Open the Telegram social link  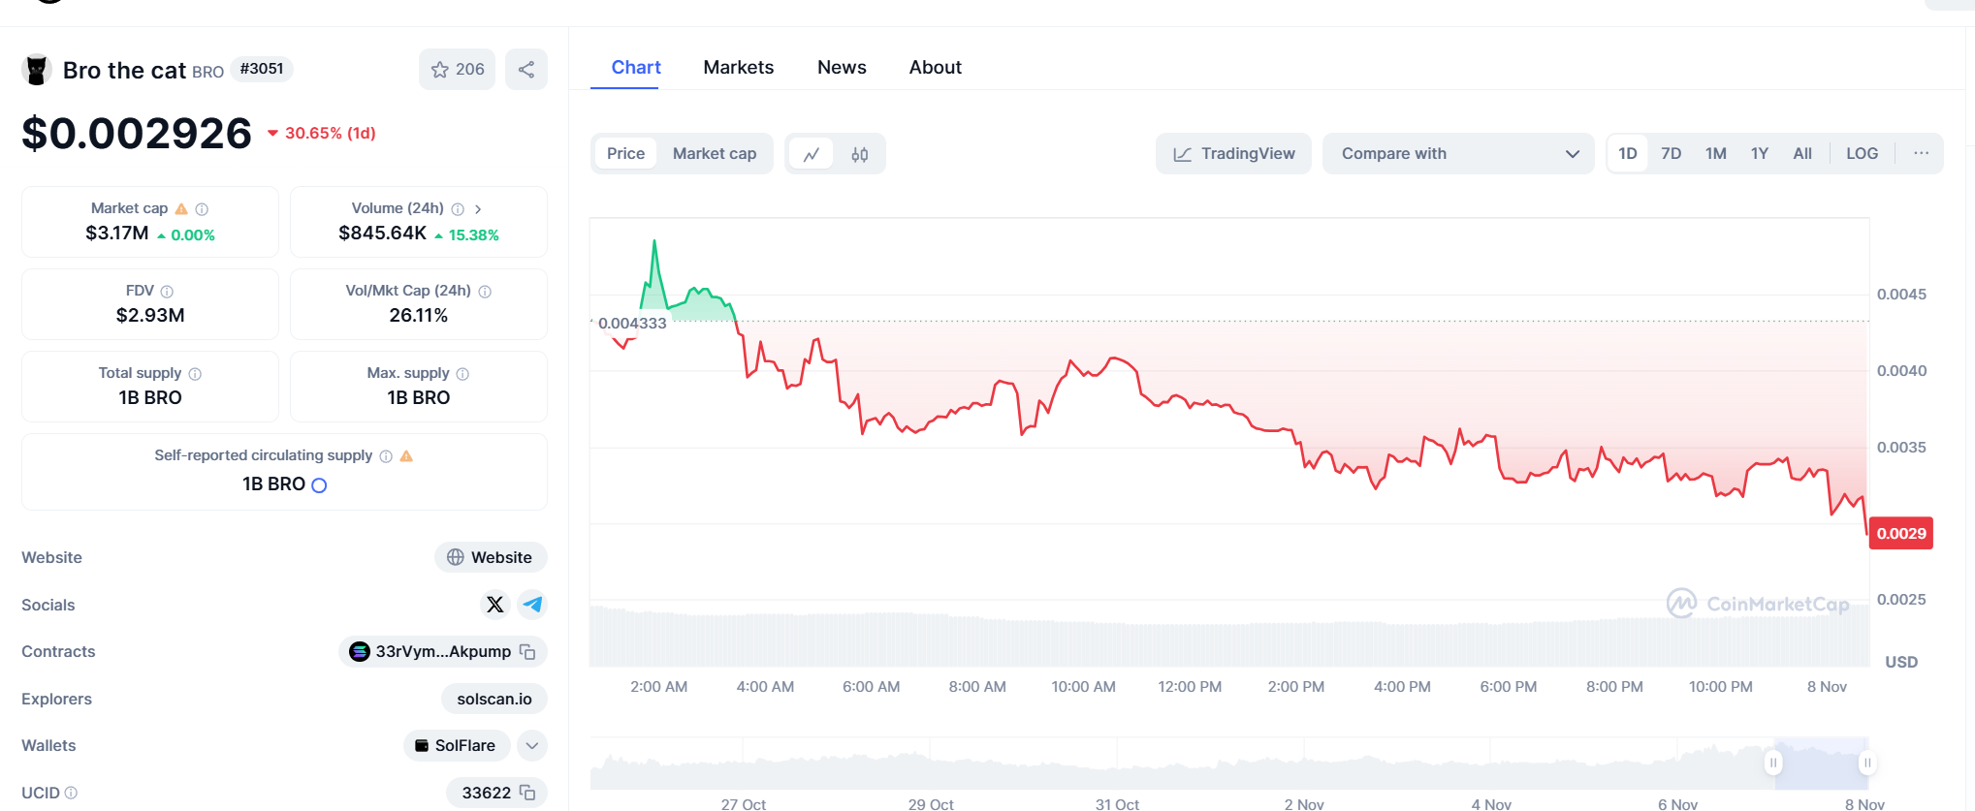click(x=532, y=605)
